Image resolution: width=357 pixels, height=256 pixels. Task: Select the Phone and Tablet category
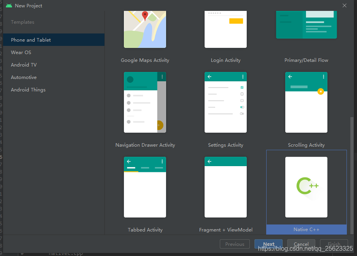(54, 40)
